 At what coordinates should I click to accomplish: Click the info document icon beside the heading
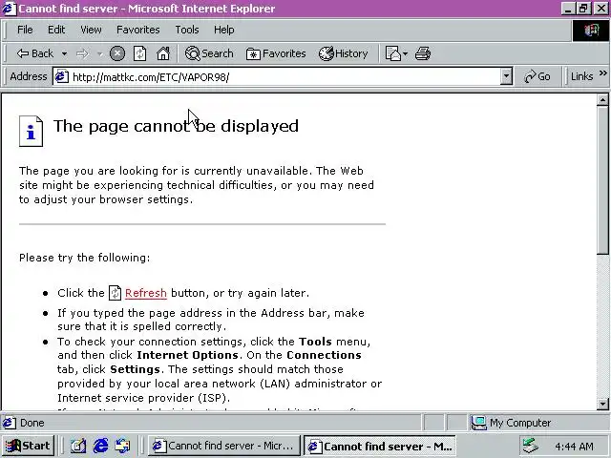[x=31, y=132]
